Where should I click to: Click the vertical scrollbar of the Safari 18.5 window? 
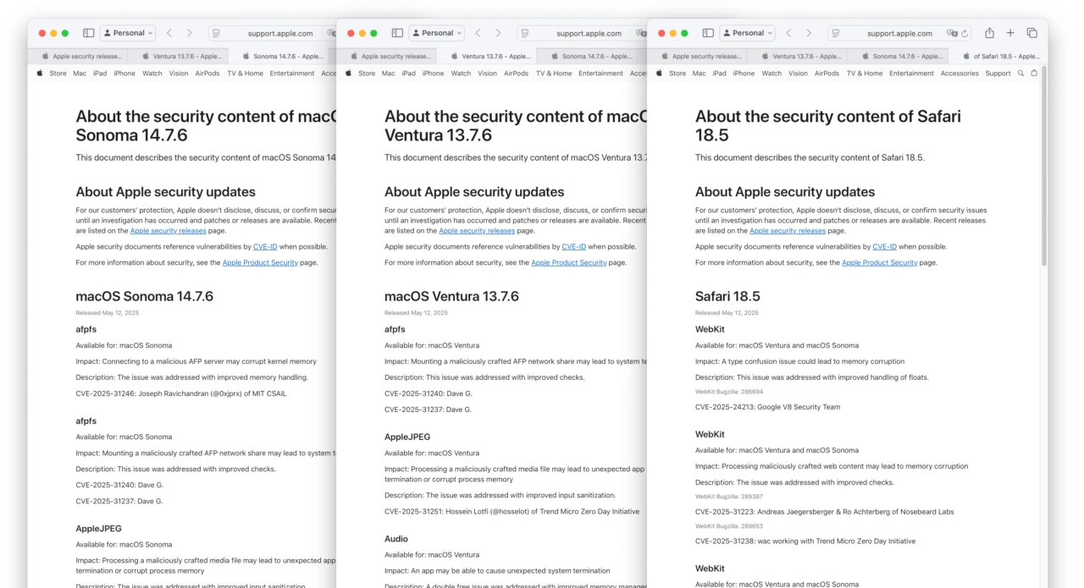pos(1043,169)
